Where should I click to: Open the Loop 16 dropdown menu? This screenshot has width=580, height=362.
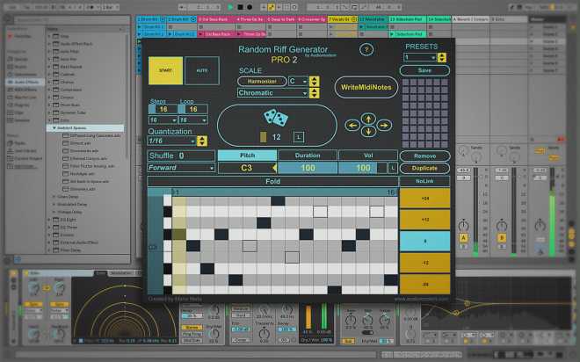(192, 120)
